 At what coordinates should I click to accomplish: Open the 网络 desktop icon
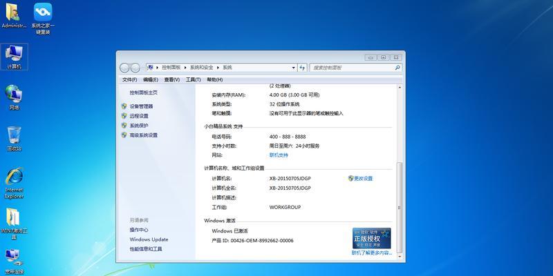14,95
